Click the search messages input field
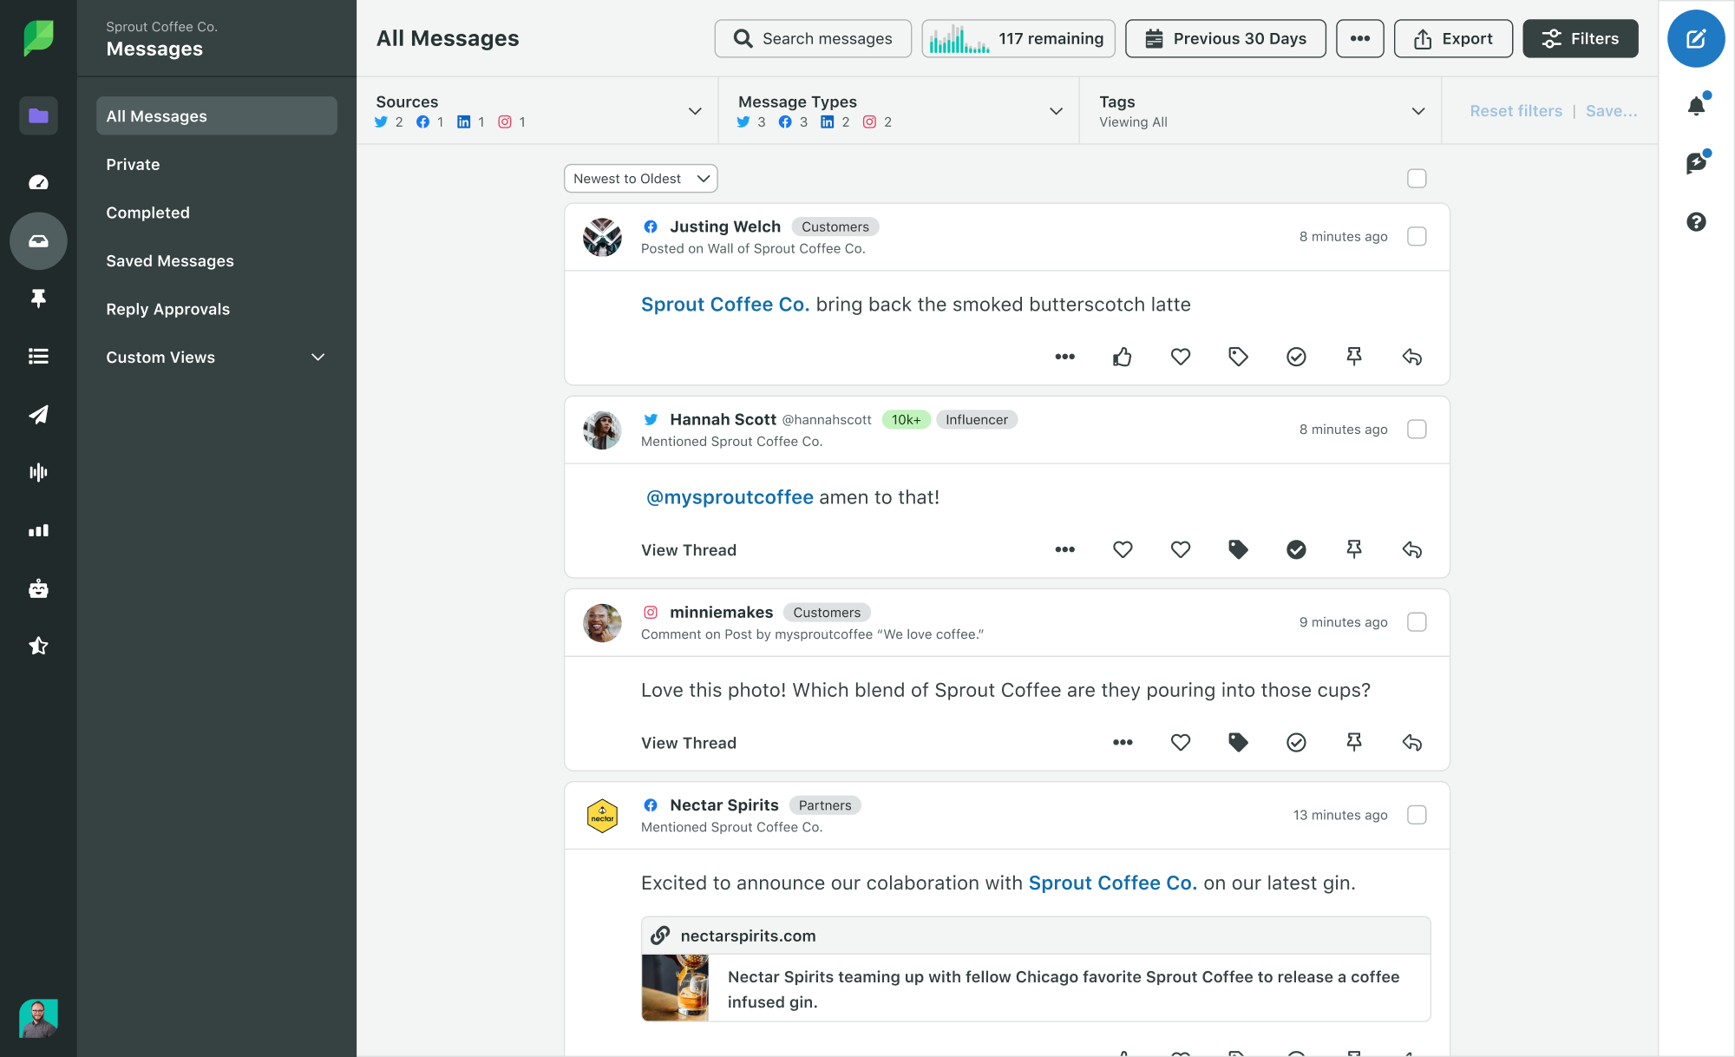The image size is (1735, 1057). tap(813, 38)
